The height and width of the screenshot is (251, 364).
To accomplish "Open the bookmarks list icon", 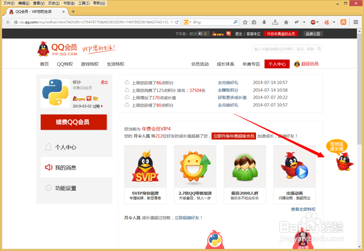I will point(254,22).
